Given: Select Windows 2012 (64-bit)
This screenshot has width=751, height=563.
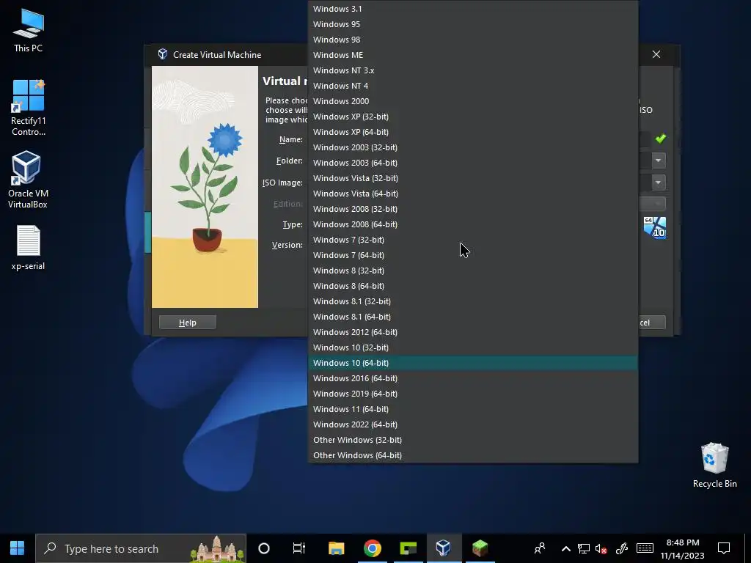Looking at the screenshot, I should [473, 332].
